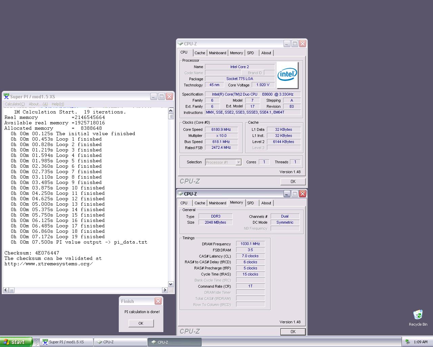Image resolution: width=433 pixels, height=347 pixels.
Task: Click the FSB:DRAM ratio 3:5 value
Action: [250, 250]
